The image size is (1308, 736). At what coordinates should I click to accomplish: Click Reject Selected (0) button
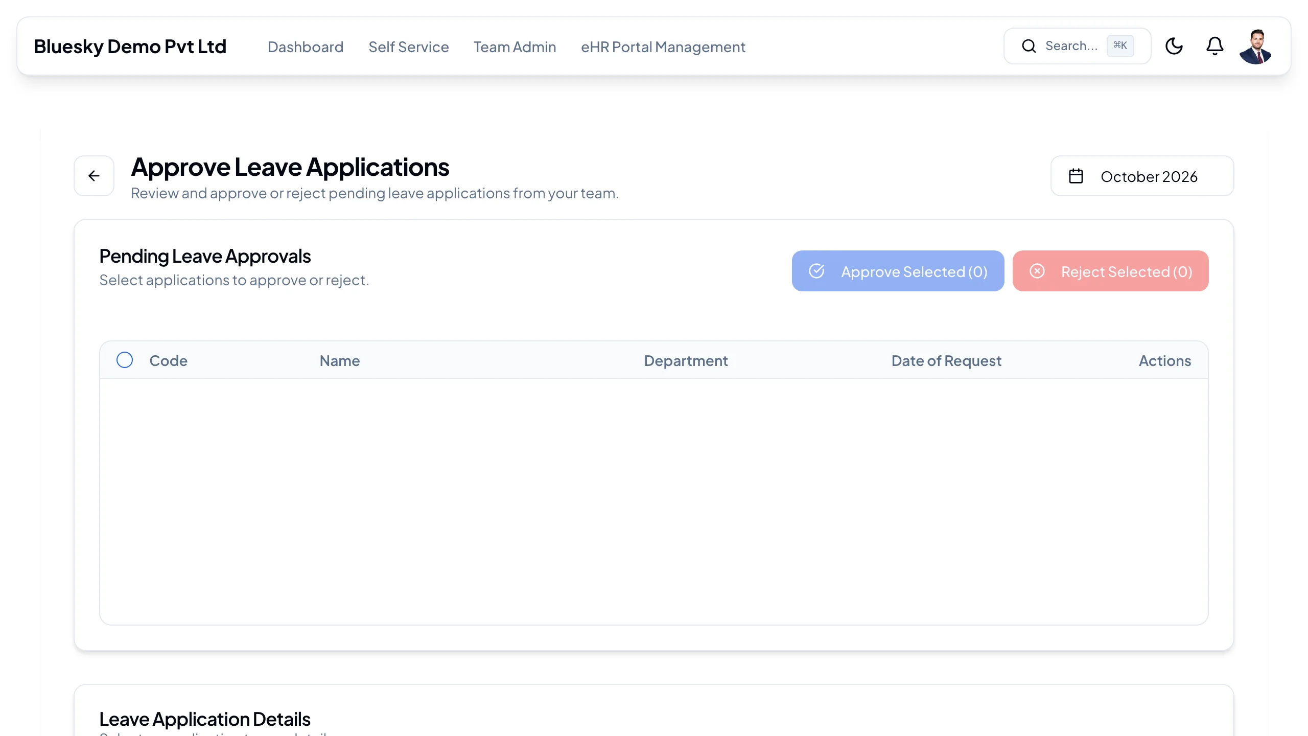pos(1110,271)
